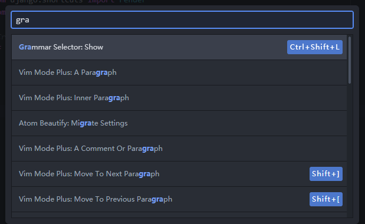This screenshot has width=365, height=224.
Task: Pick Vim Mode Plus: A Comment Or Paragraph
Action: (x=179, y=149)
